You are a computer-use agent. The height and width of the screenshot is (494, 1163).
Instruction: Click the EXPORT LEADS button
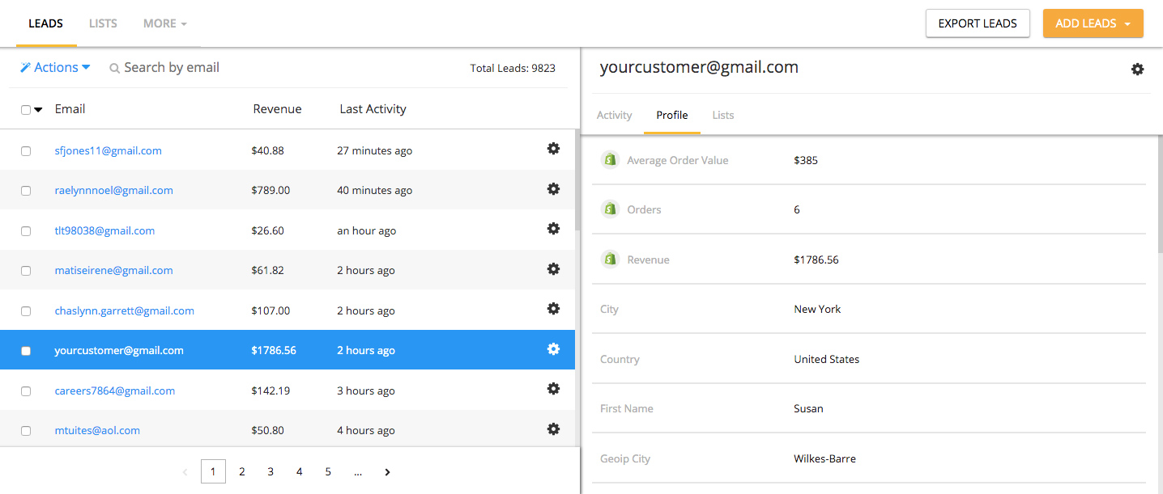[977, 23]
